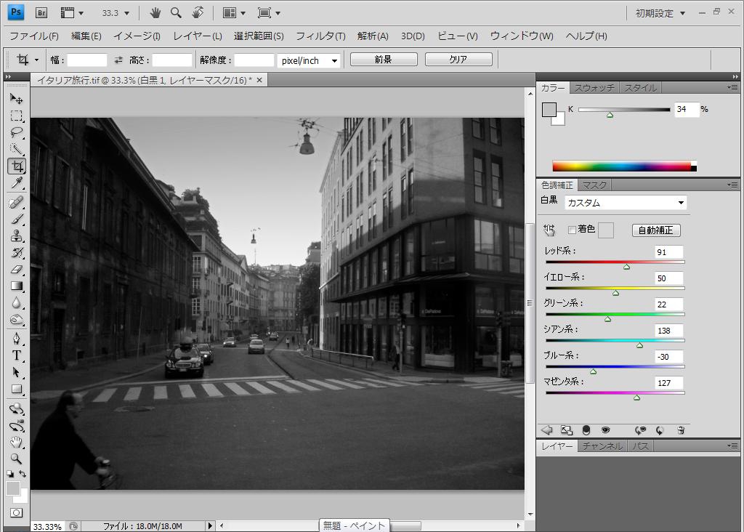744x532 pixels.
Task: Click the 自動補正 button
Action: coord(655,230)
